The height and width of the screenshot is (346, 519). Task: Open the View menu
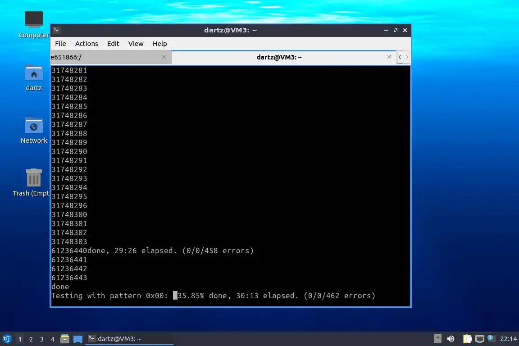click(136, 44)
